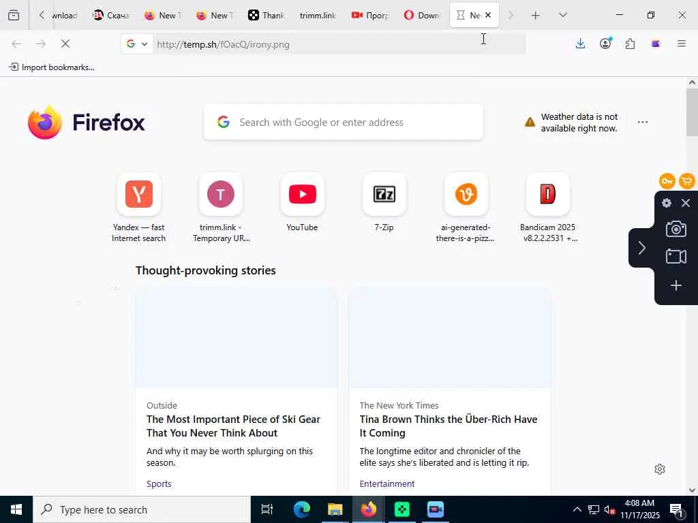Click the Search with Google field
Screen dimensions: 698x523
click(344, 123)
